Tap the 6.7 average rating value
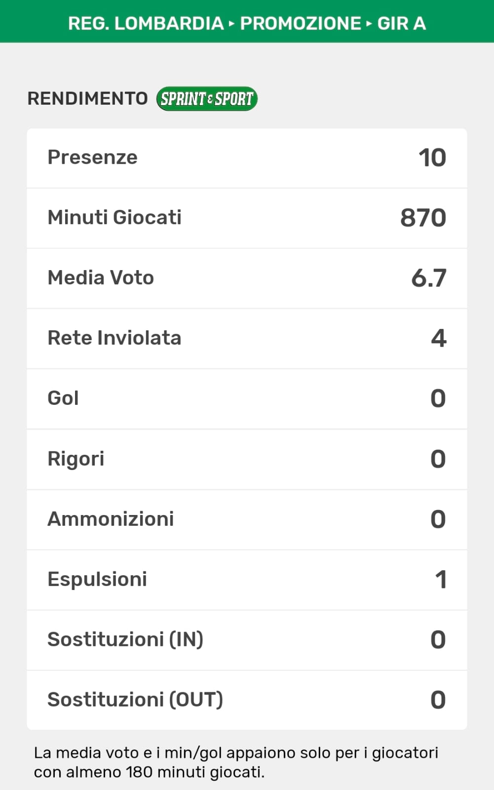The image size is (494, 790). pos(428,278)
